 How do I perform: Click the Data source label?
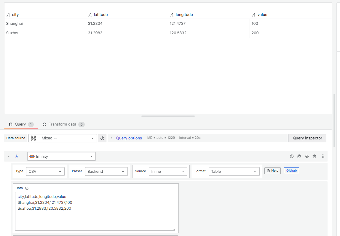point(16,138)
